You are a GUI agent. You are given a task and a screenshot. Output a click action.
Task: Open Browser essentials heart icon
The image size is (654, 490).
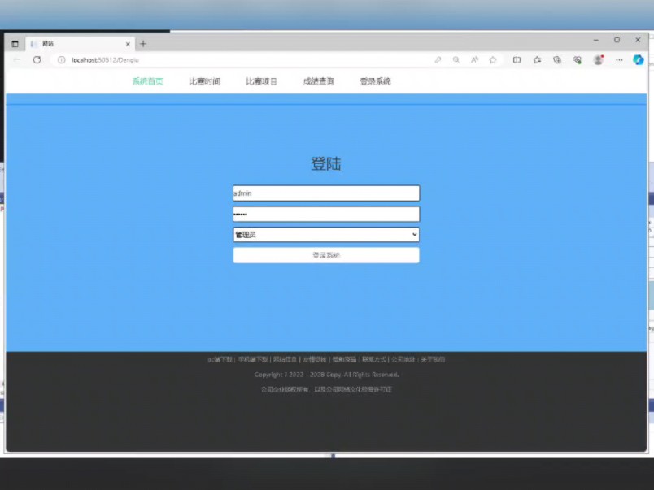point(578,60)
